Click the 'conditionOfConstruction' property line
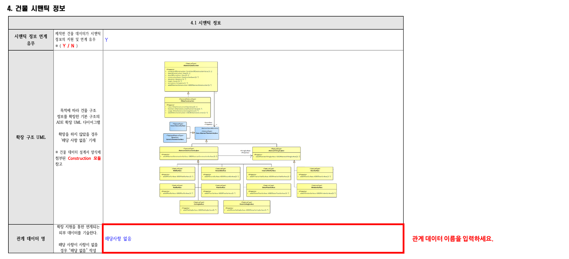This screenshot has width=569, height=259. tap(190, 71)
